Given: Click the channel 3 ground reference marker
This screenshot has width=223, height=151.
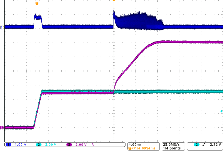Looking at the screenshot, I should click(2, 127).
